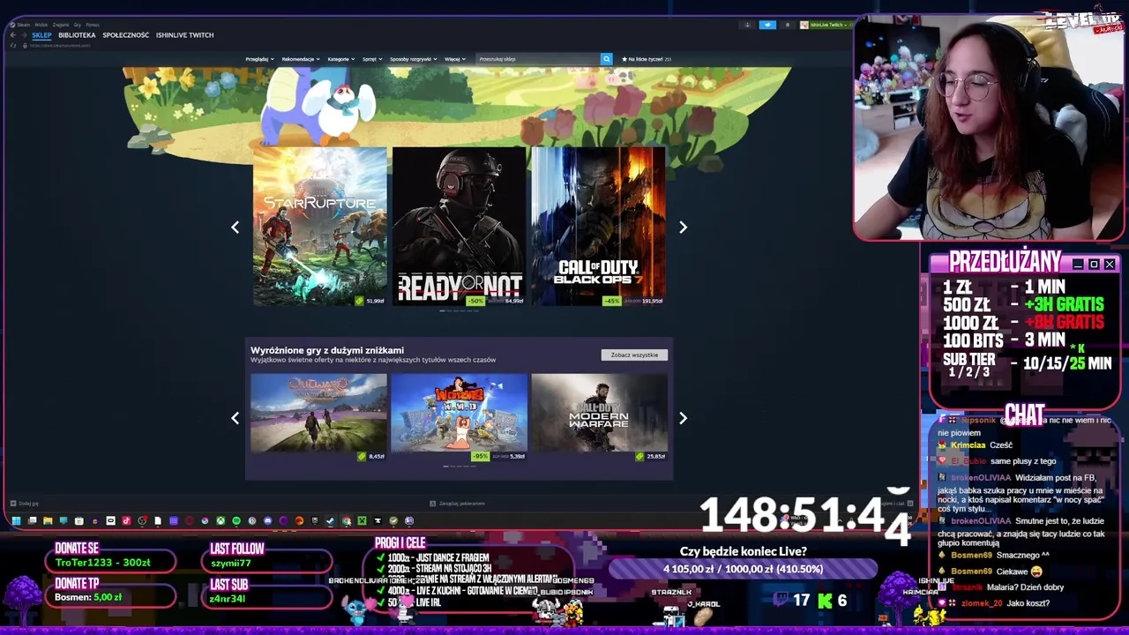The height and width of the screenshot is (635, 1129).
Task: Open File Explorer from the taskbar
Action: click(x=48, y=520)
